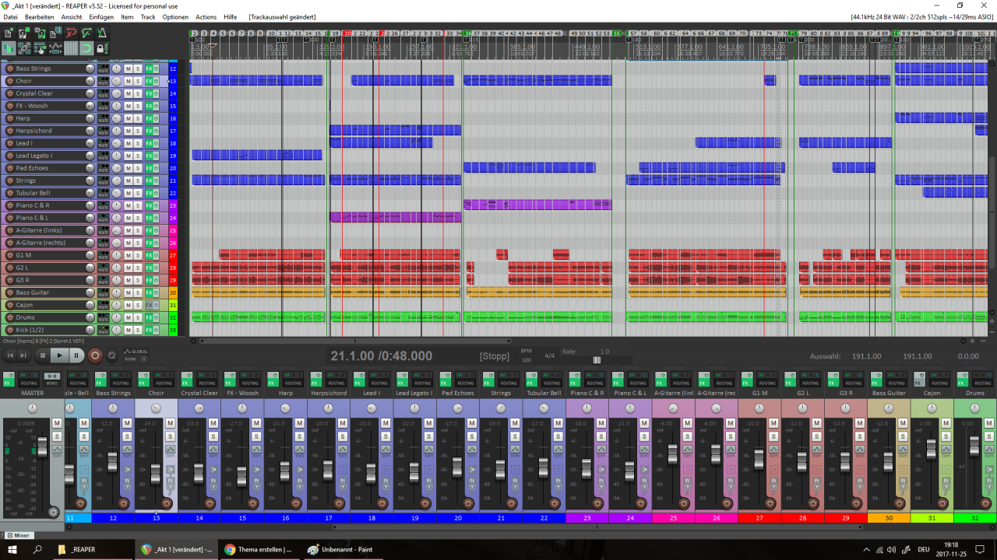Mute the Choir track in track panel
Screen dimensions: 997x560
tap(128, 81)
